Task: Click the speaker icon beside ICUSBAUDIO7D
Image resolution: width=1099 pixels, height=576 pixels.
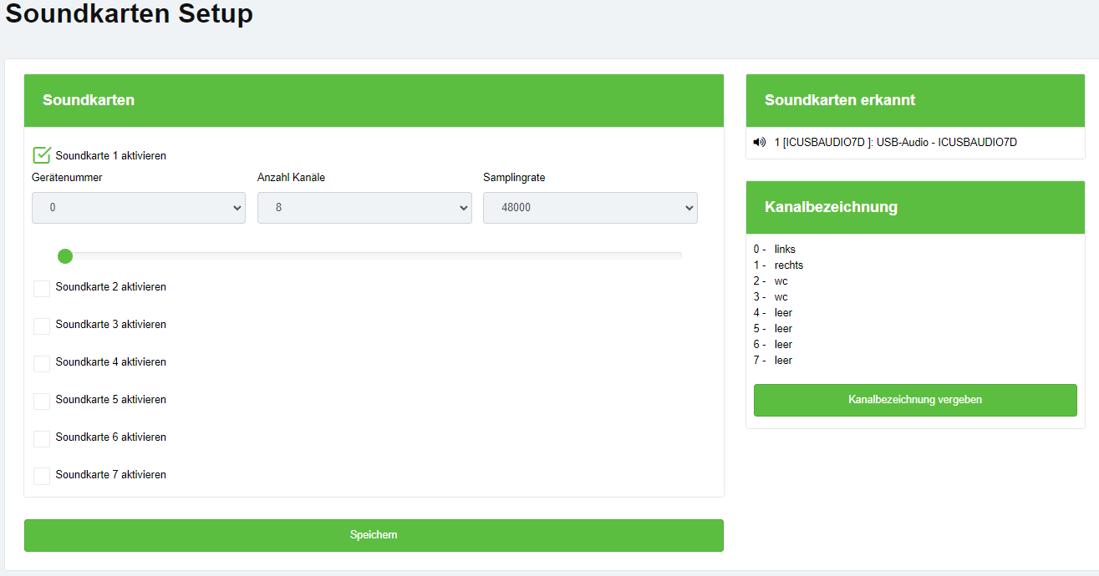Action: [759, 142]
